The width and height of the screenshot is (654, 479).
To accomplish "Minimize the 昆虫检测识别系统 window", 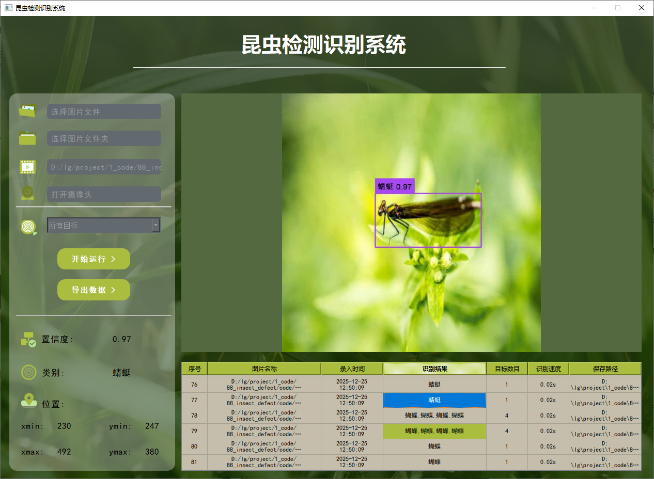I will pos(594,8).
